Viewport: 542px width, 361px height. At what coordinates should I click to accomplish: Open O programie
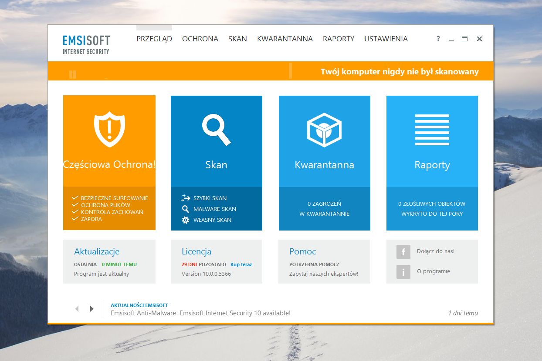click(x=434, y=271)
